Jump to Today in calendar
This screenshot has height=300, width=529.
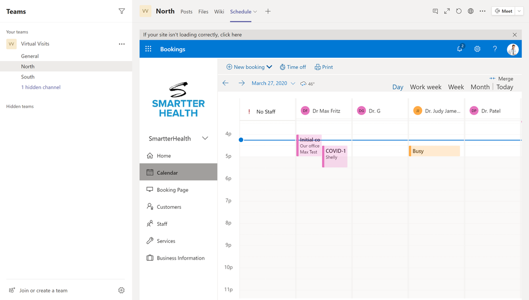pyautogui.click(x=505, y=87)
